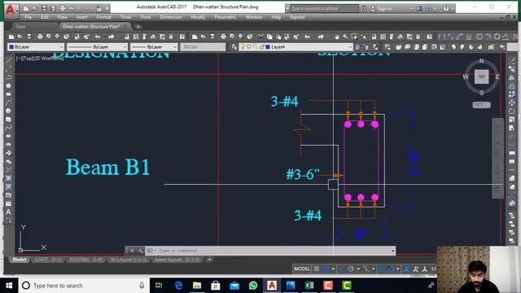Click [Top] view control label

[28, 59]
